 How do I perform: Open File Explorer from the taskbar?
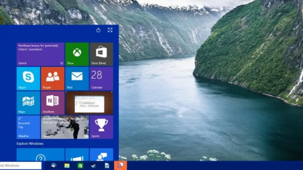click(67, 165)
